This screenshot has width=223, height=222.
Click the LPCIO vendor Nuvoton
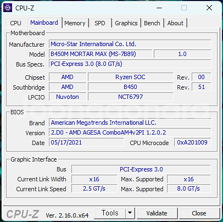[x=68, y=97]
